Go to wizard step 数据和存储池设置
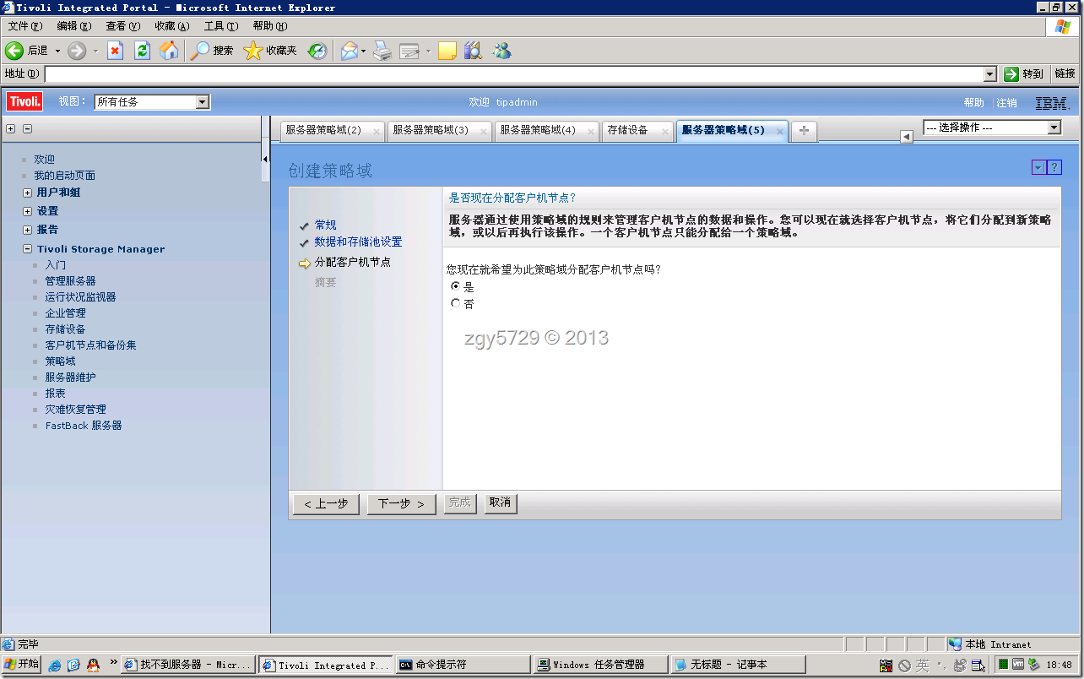This screenshot has height=679, width=1084. point(358,242)
